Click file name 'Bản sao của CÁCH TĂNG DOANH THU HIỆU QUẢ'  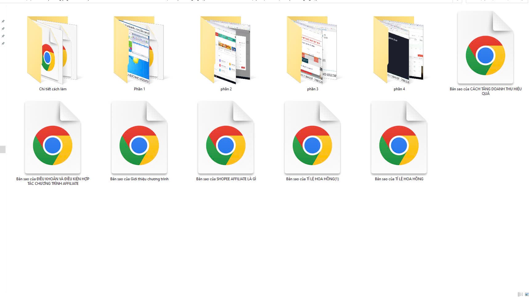pos(486,91)
